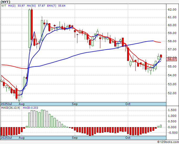Click the Aug label on MACD axis

pyautogui.click(x=22, y=138)
